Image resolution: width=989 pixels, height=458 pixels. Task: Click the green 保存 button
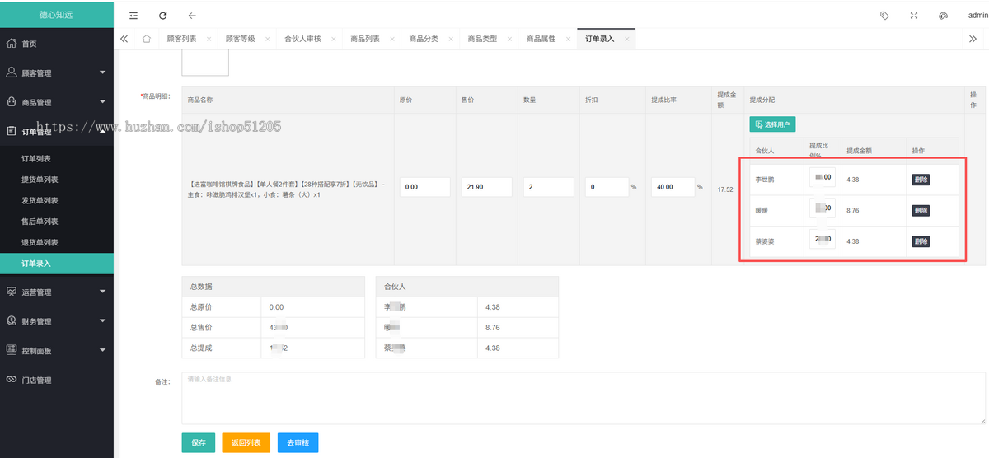198,442
